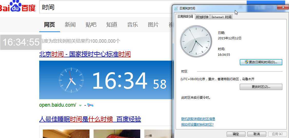Open the second thumbnail with red object

click(x=117, y=134)
